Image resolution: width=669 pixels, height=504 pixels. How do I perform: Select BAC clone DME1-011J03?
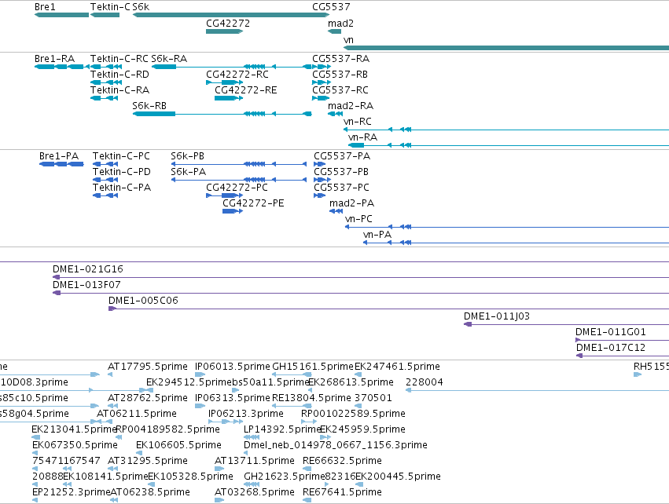497,316
